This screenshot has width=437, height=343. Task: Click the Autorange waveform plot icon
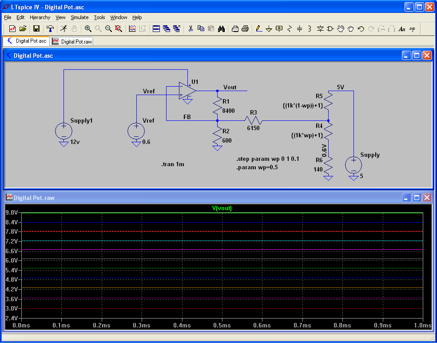pos(132,28)
